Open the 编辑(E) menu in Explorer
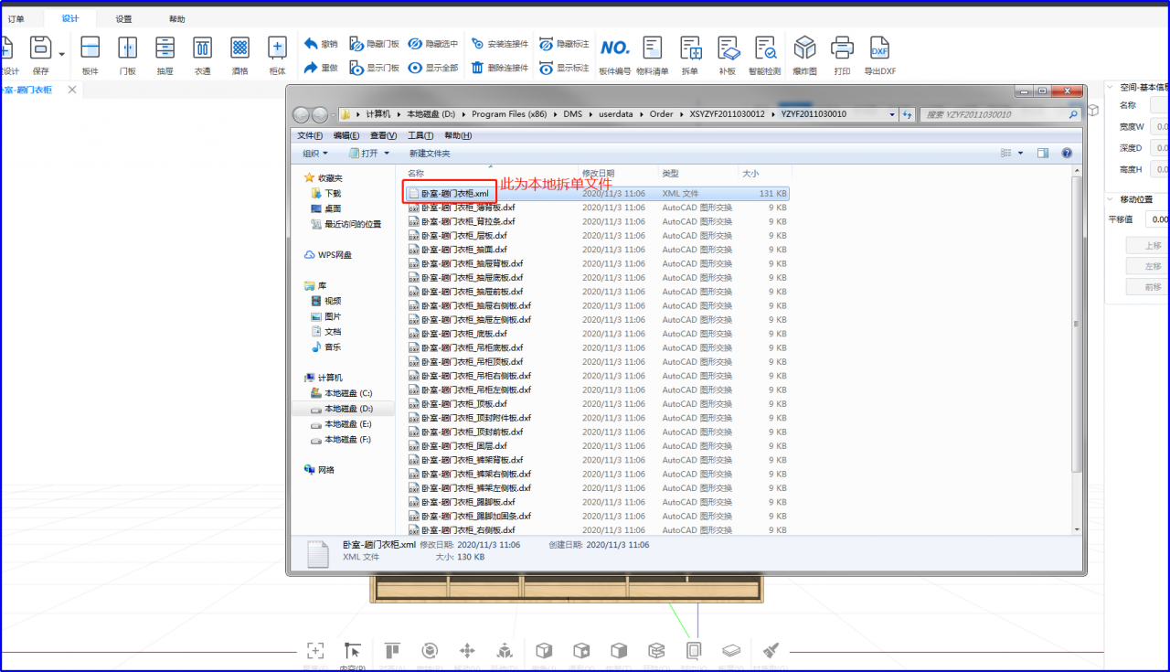 point(346,135)
